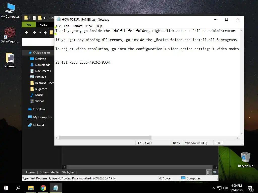258x193 pixels.
Task: Open Notepad Help menu
Action: click(99, 26)
